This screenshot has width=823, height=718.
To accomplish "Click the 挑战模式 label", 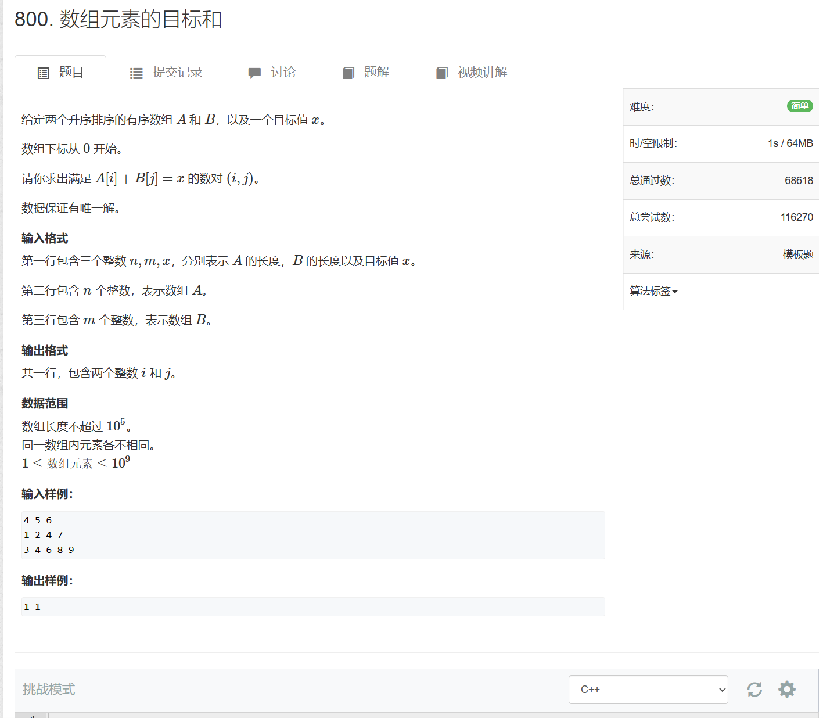I will tap(49, 690).
